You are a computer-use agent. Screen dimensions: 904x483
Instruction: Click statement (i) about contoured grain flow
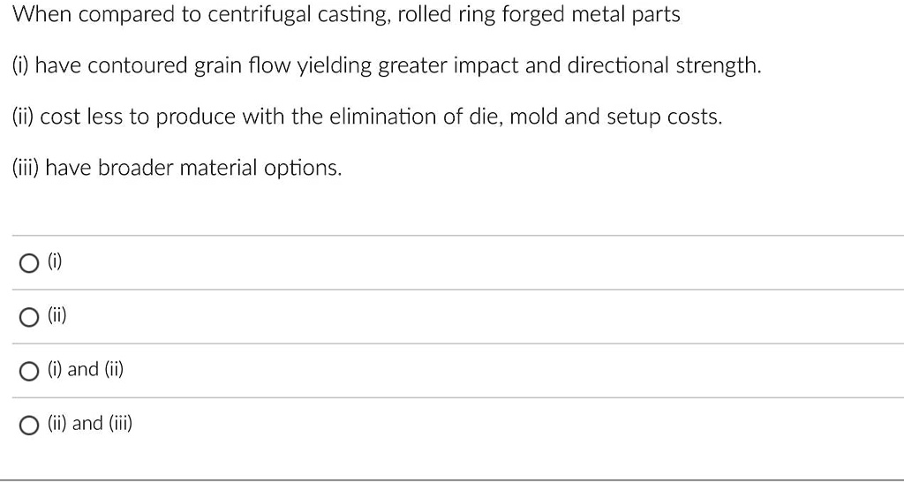click(x=387, y=66)
